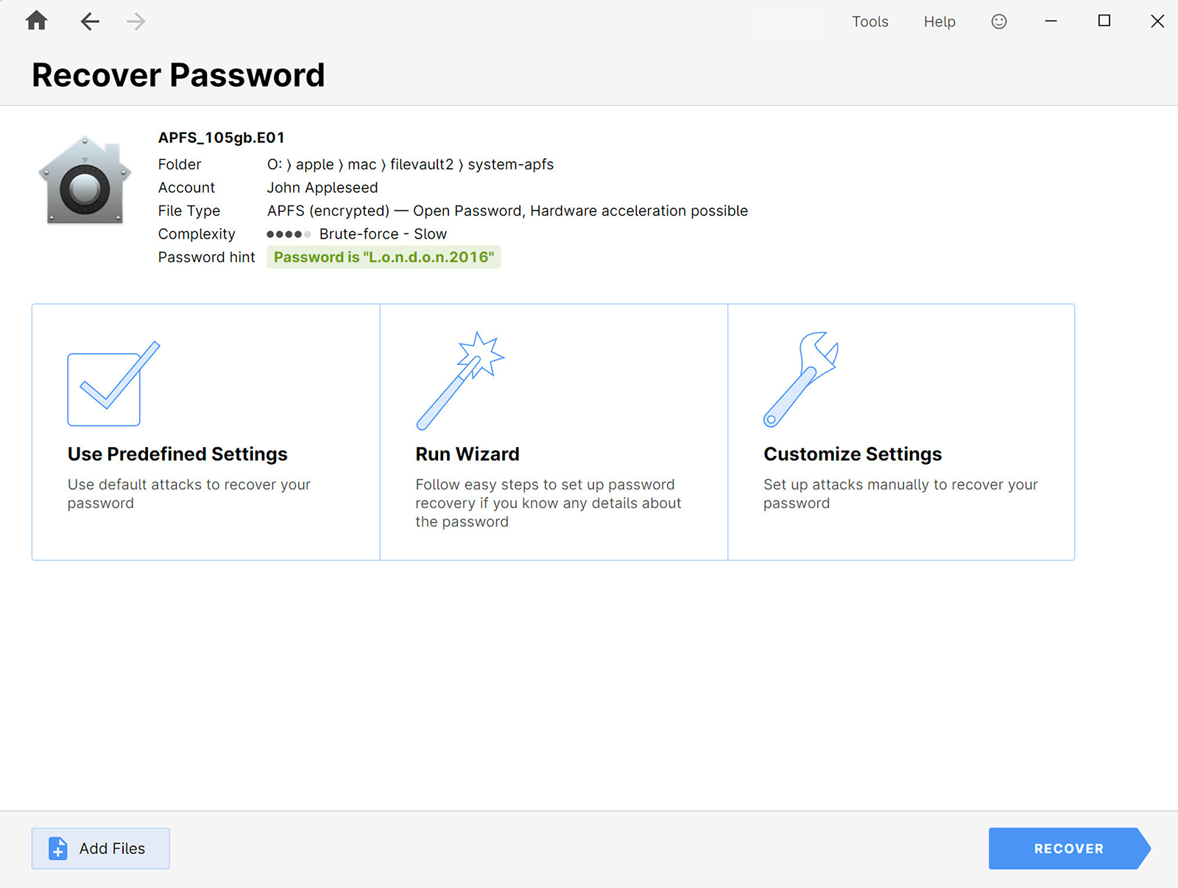1178x888 pixels.
Task: Click the Account label
Action: tap(187, 188)
